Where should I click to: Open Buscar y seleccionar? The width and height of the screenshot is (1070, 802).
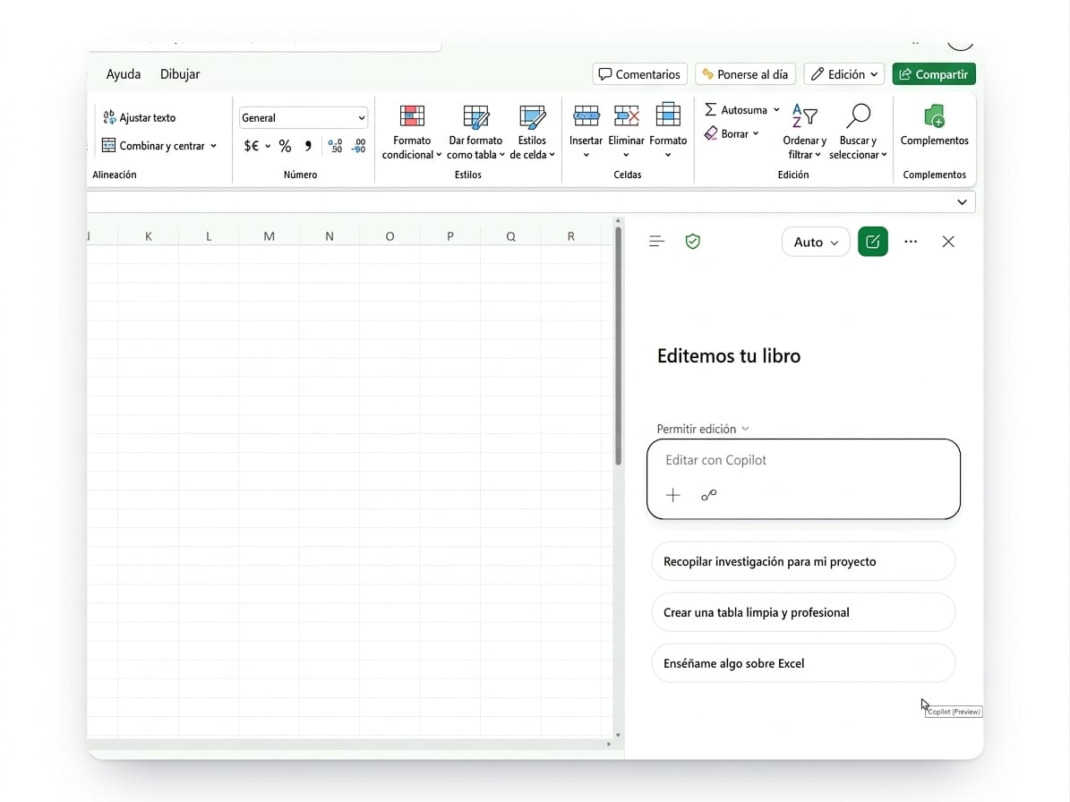coord(858,132)
